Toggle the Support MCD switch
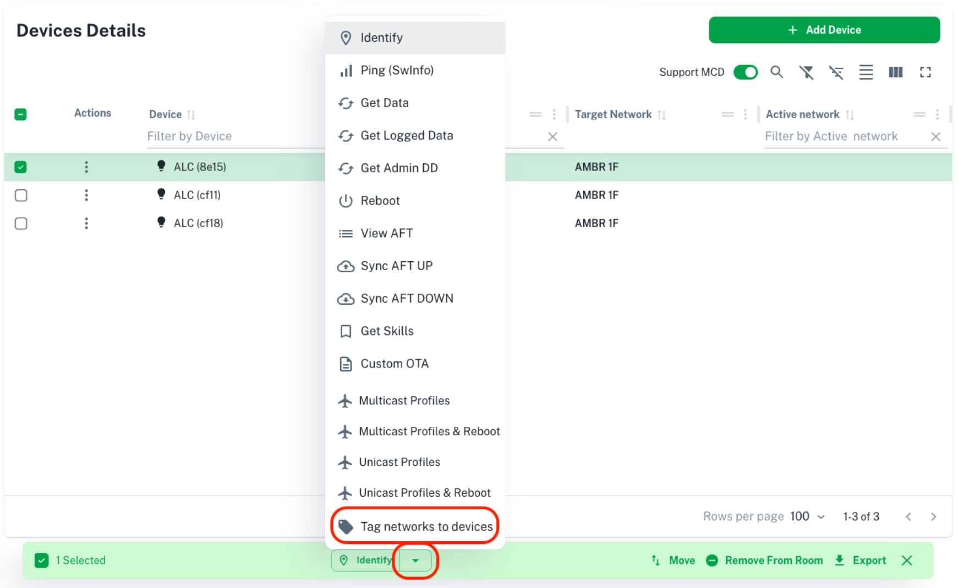Image resolution: width=958 pixels, height=588 pixels. 746,72
